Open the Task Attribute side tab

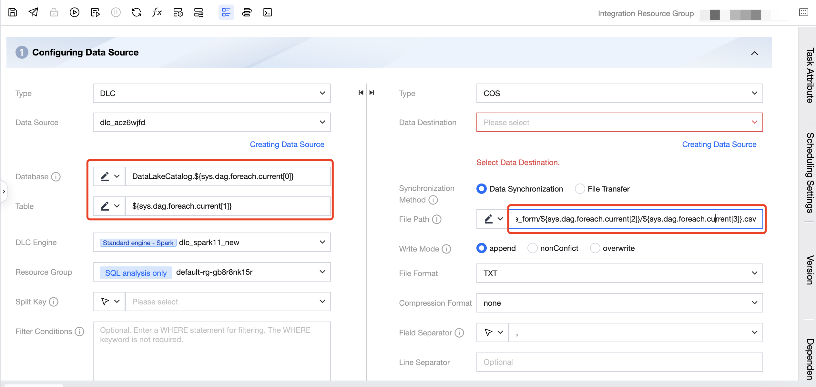(x=809, y=75)
